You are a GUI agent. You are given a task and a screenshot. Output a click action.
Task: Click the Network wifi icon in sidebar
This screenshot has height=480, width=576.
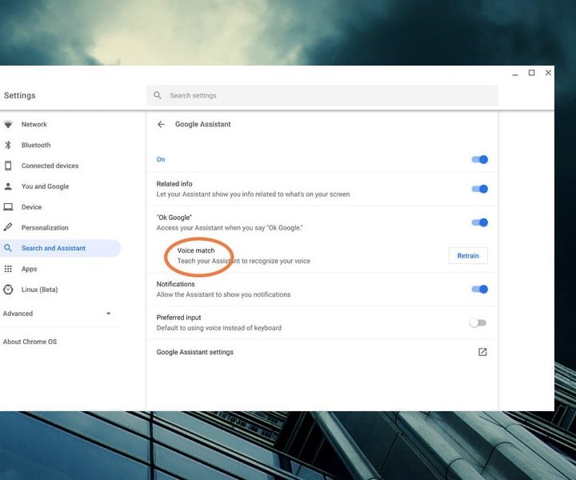(x=8, y=125)
